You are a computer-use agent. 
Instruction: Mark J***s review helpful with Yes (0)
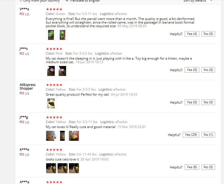coord(192,70)
